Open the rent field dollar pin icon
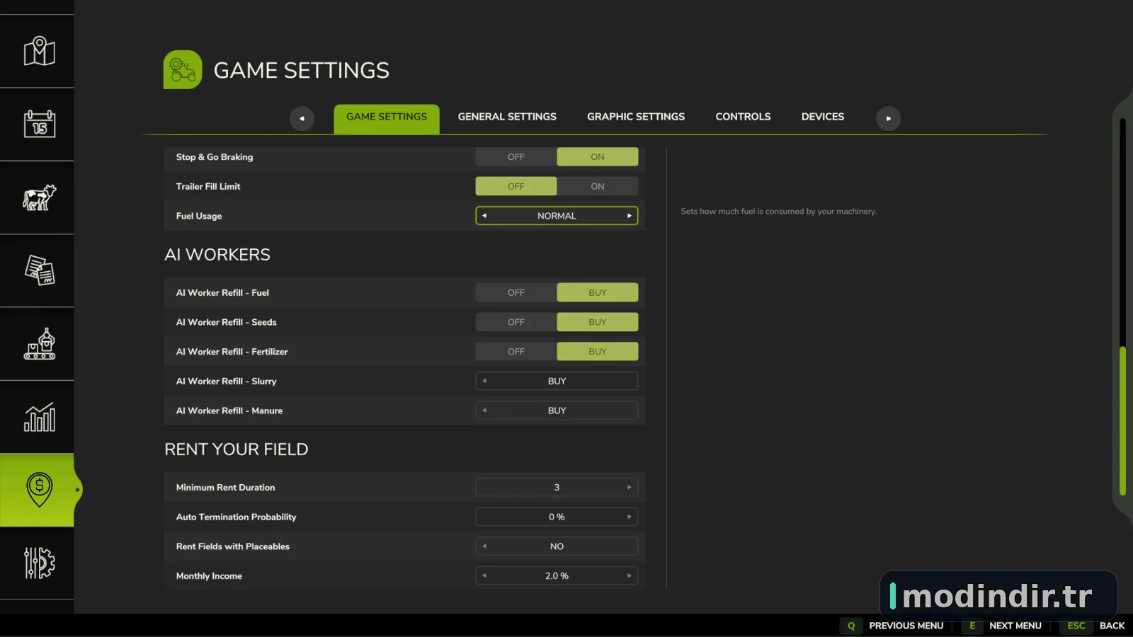Image resolution: width=1133 pixels, height=637 pixels. coord(39,490)
